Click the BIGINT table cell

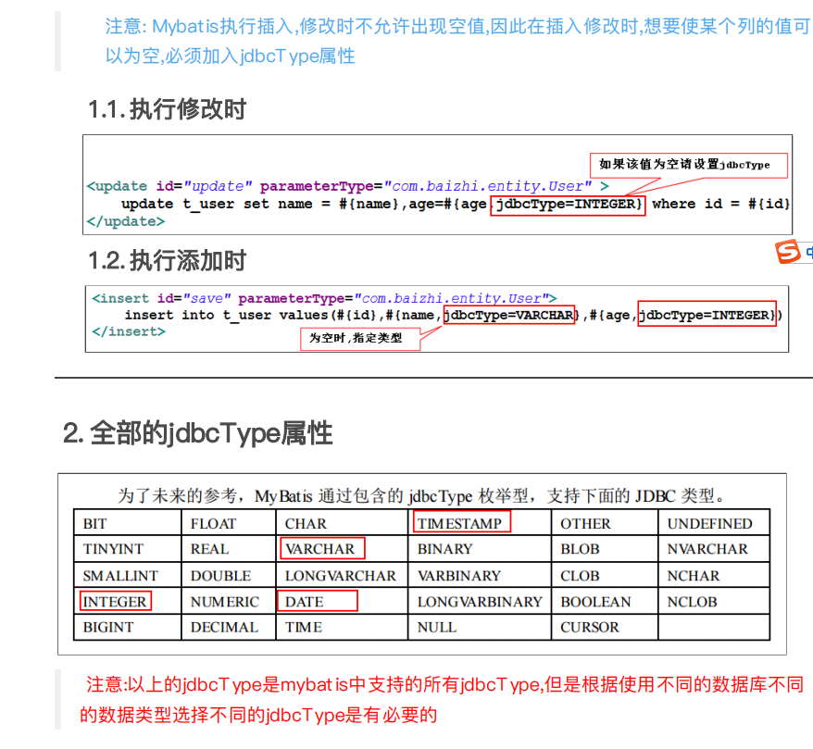pyautogui.click(x=128, y=627)
